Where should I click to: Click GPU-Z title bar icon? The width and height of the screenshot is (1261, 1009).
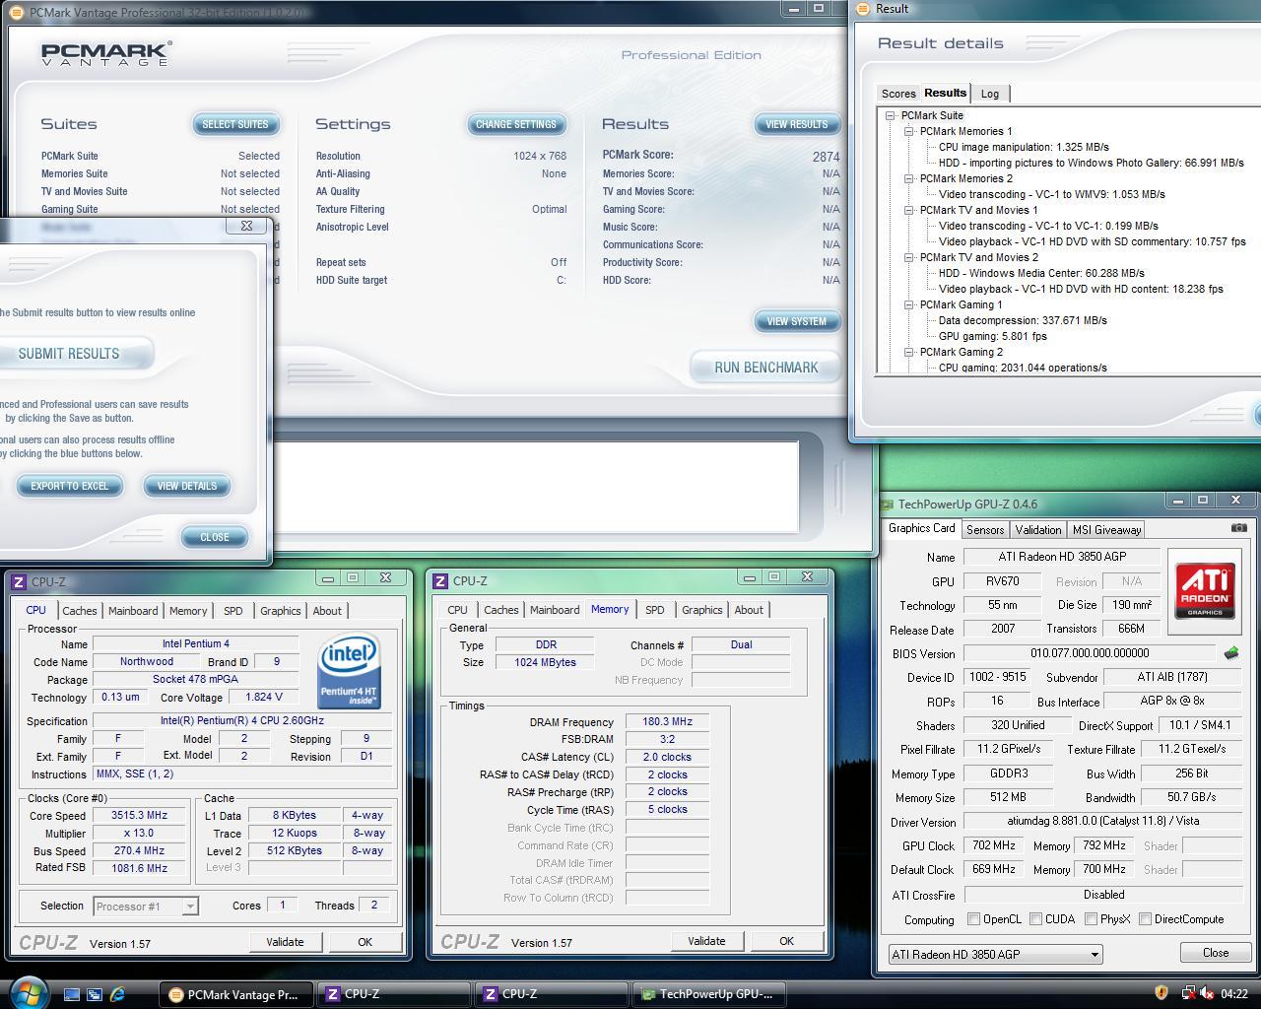pyautogui.click(x=888, y=504)
